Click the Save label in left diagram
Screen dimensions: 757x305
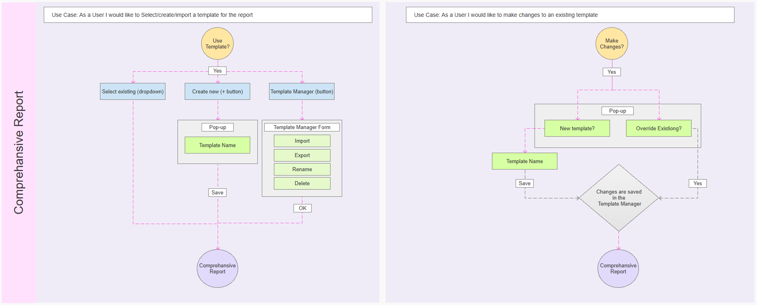218,193
